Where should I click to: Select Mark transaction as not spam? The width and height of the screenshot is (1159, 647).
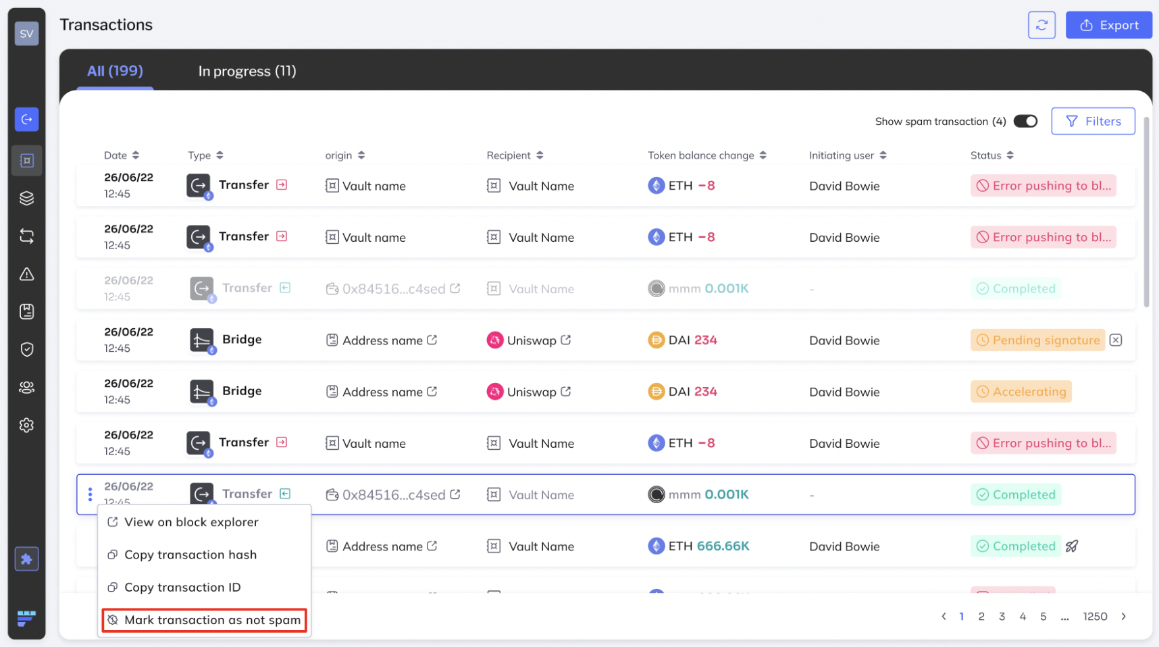[x=205, y=620]
